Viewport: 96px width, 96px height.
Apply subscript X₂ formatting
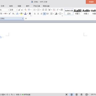pyautogui.click(x=13, y=14)
